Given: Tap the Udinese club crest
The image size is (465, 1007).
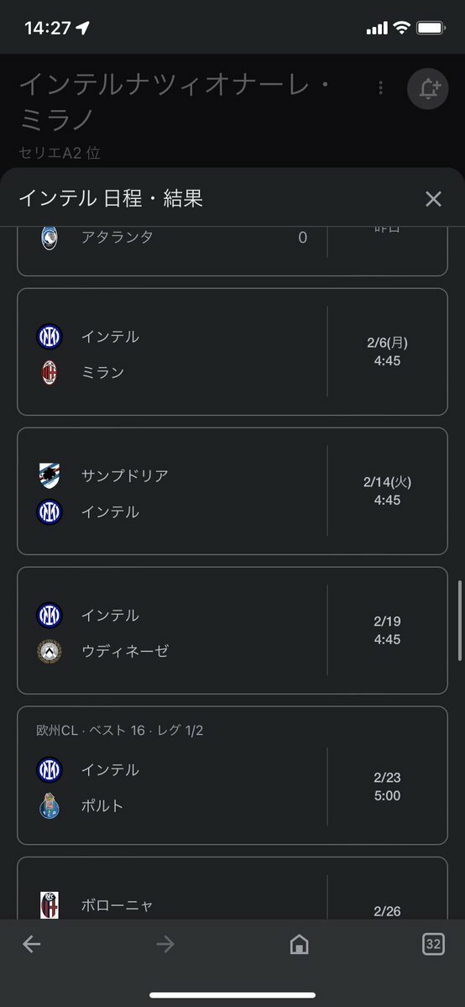Looking at the screenshot, I should [x=50, y=651].
